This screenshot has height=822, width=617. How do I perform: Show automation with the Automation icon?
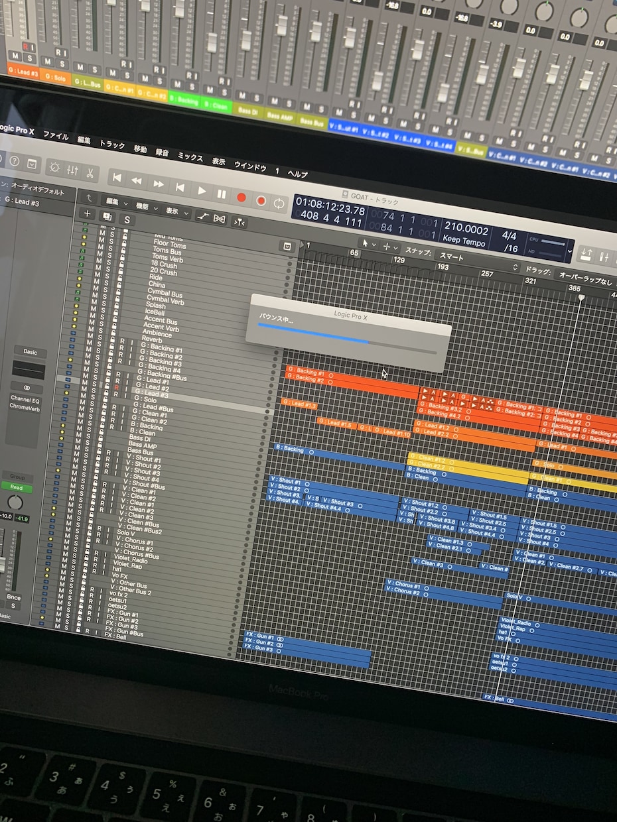204,217
